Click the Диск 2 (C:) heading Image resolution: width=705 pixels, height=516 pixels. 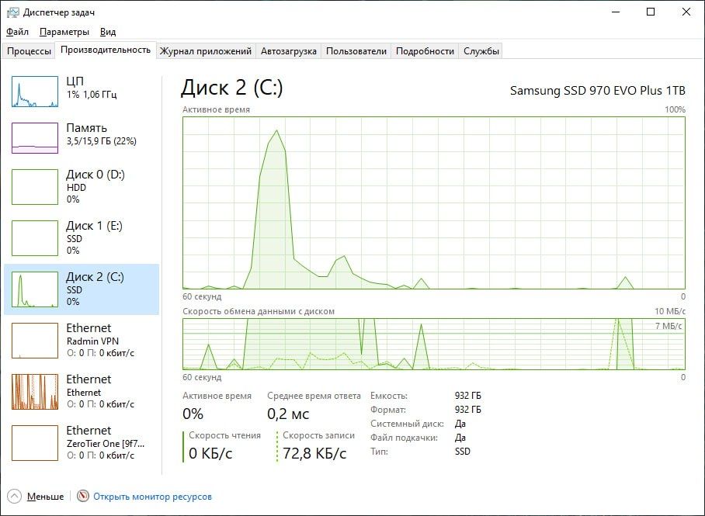tap(232, 88)
